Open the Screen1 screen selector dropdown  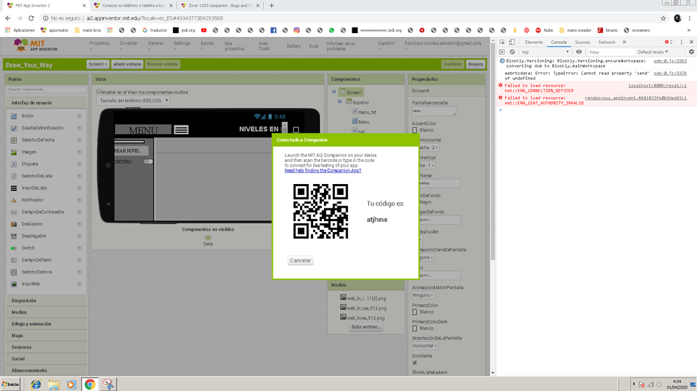click(x=98, y=65)
